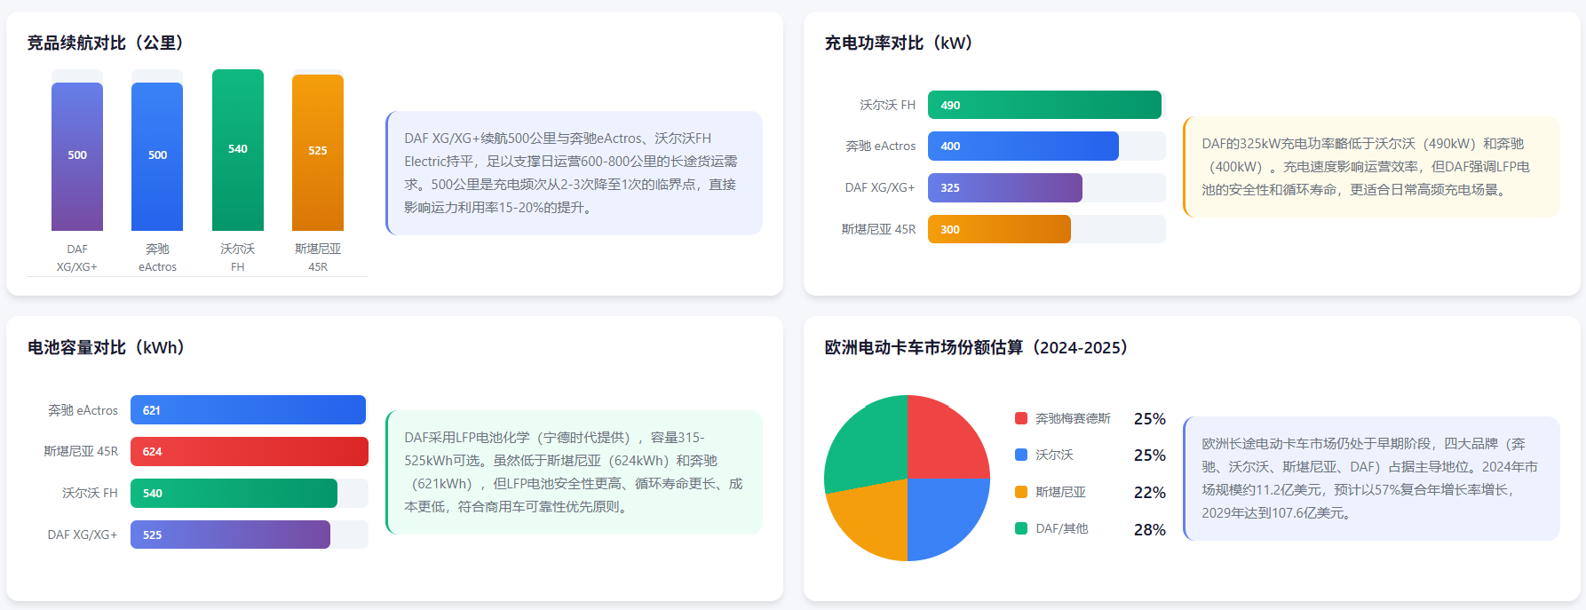Click the blue 沃尔沃 legend swatch
This screenshot has height=610, width=1586.
[x=1021, y=455]
